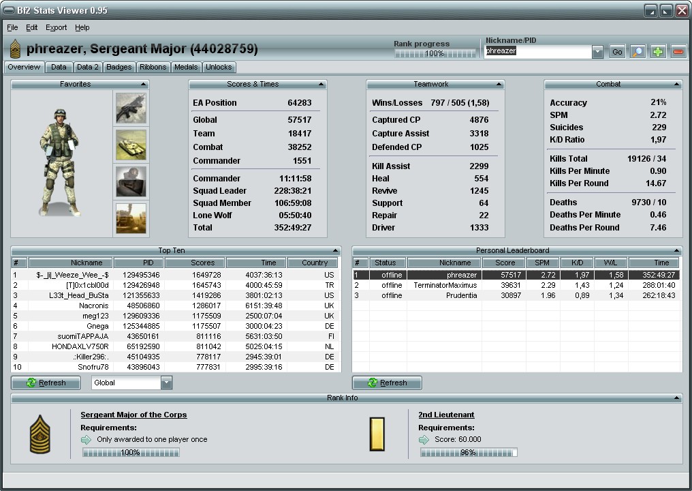
Task: Switch to the Data tab
Action: click(59, 68)
